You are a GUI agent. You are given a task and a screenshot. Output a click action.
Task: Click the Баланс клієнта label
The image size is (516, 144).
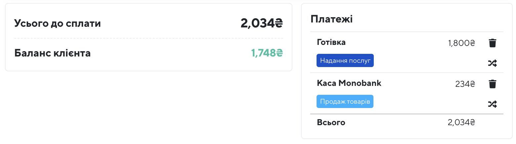tap(53, 53)
